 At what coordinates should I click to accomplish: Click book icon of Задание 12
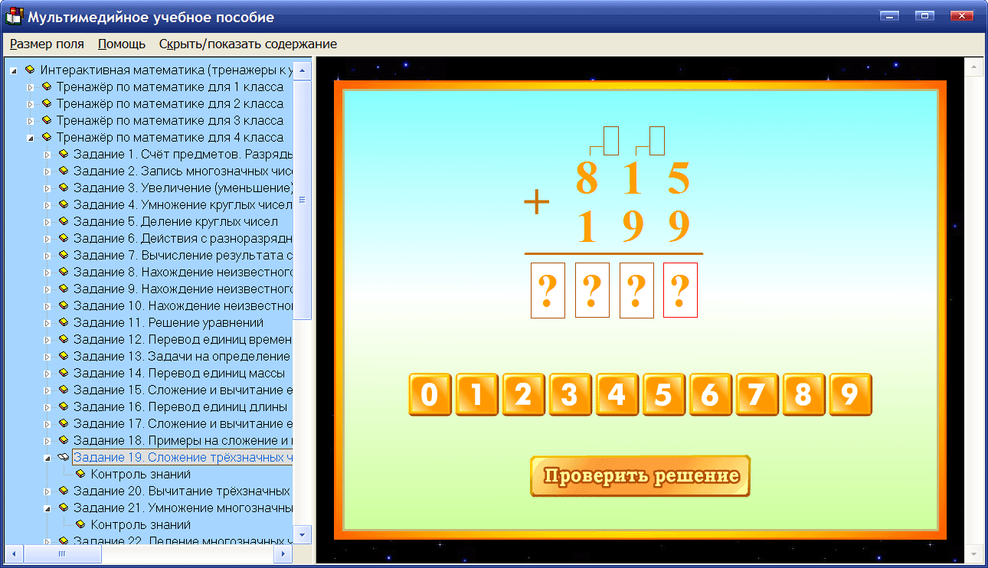pyautogui.click(x=64, y=340)
